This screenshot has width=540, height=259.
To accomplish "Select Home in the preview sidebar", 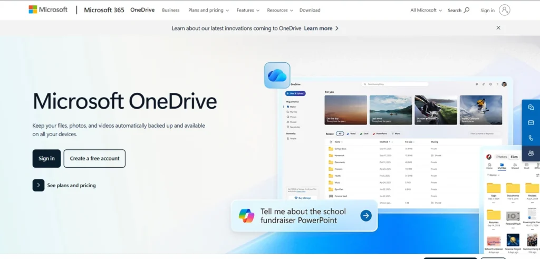I will pos(291,107).
